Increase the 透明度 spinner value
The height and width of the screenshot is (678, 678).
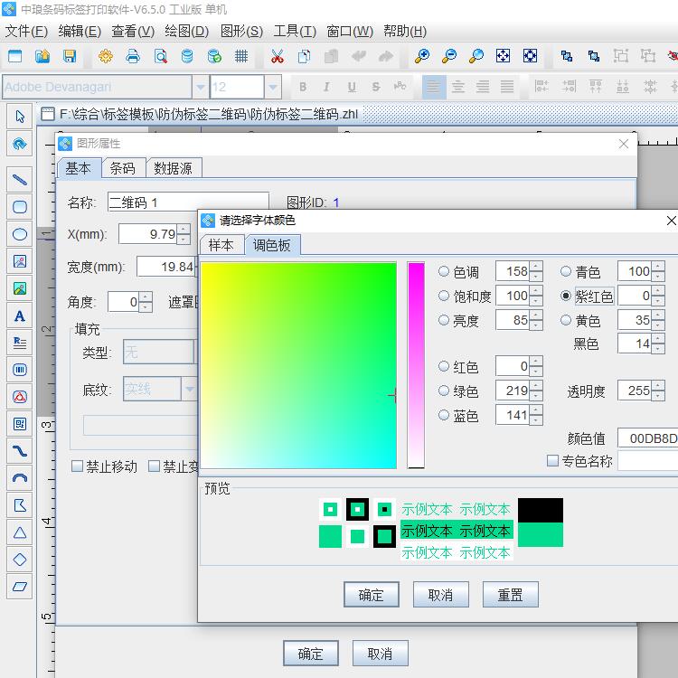point(658,386)
